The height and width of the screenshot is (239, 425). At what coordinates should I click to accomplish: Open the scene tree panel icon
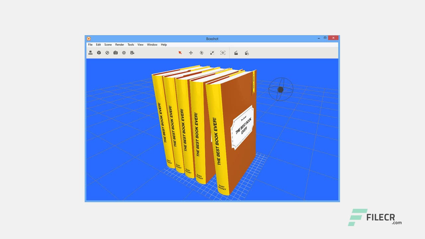click(x=90, y=53)
